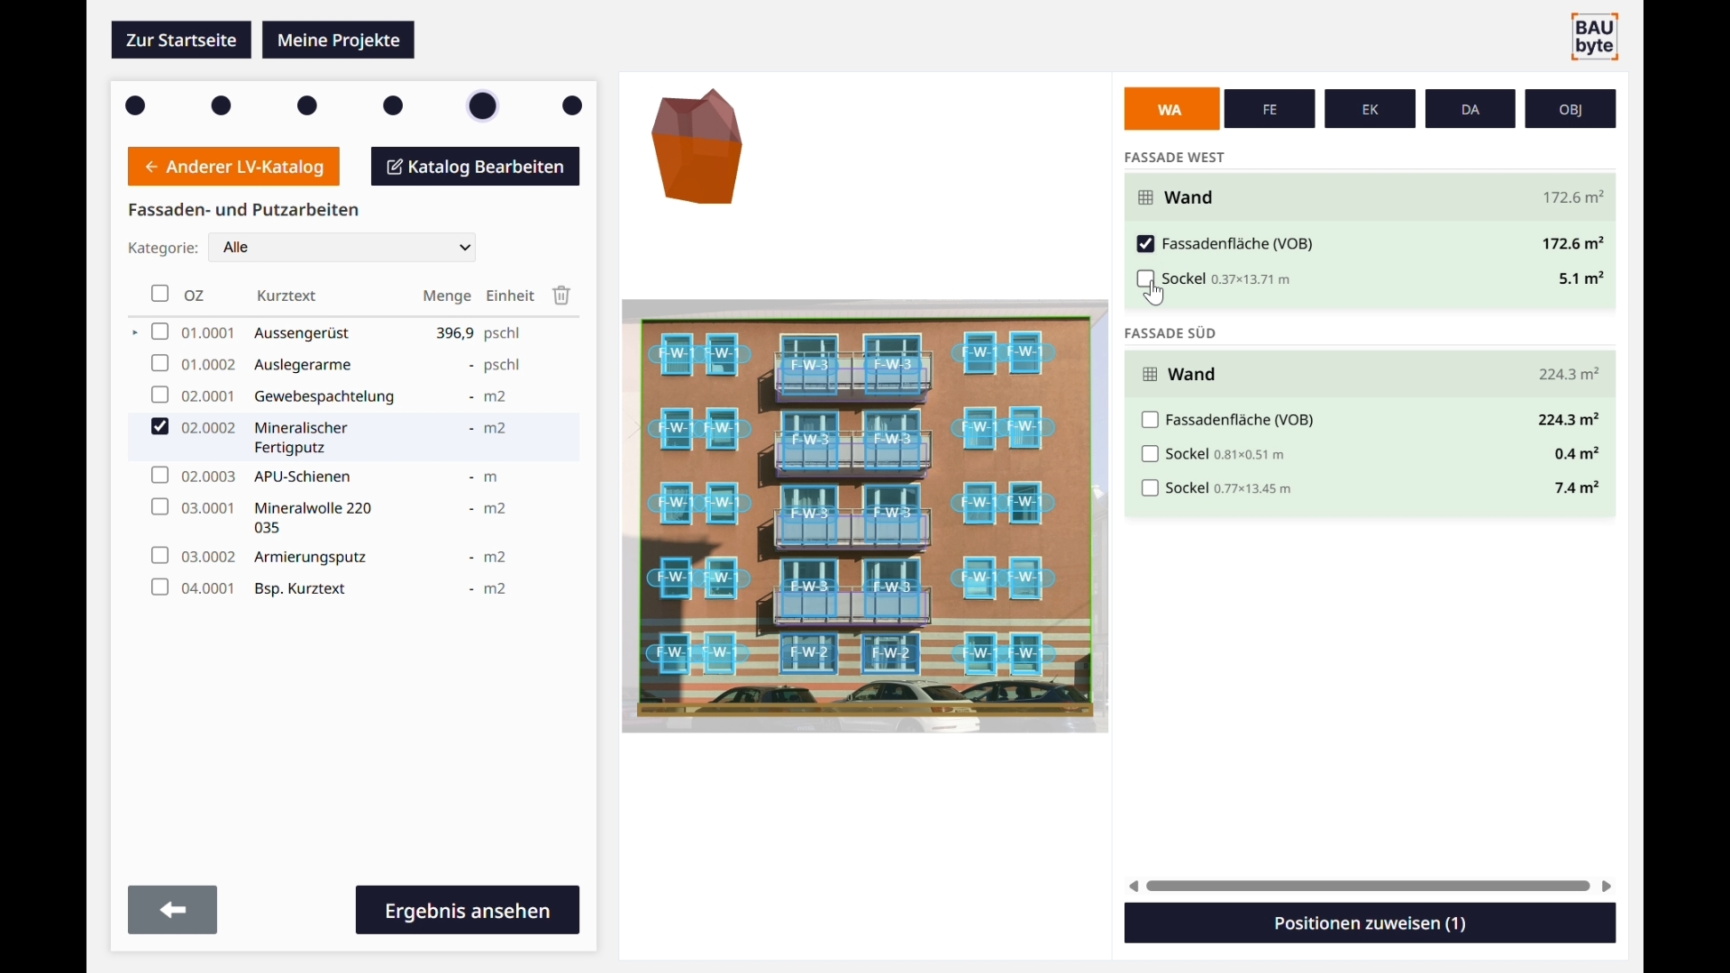This screenshot has width=1730, height=973.
Task: Switch to the OBJ tab
Action: [x=1571, y=110]
